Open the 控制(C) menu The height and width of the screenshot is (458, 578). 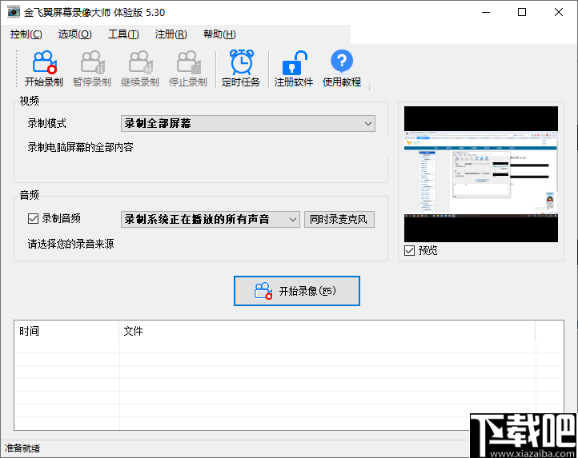tap(26, 34)
